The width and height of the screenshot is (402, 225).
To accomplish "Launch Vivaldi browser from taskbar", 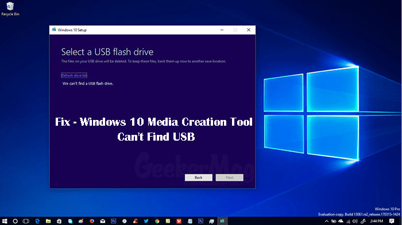I will 179,221.
